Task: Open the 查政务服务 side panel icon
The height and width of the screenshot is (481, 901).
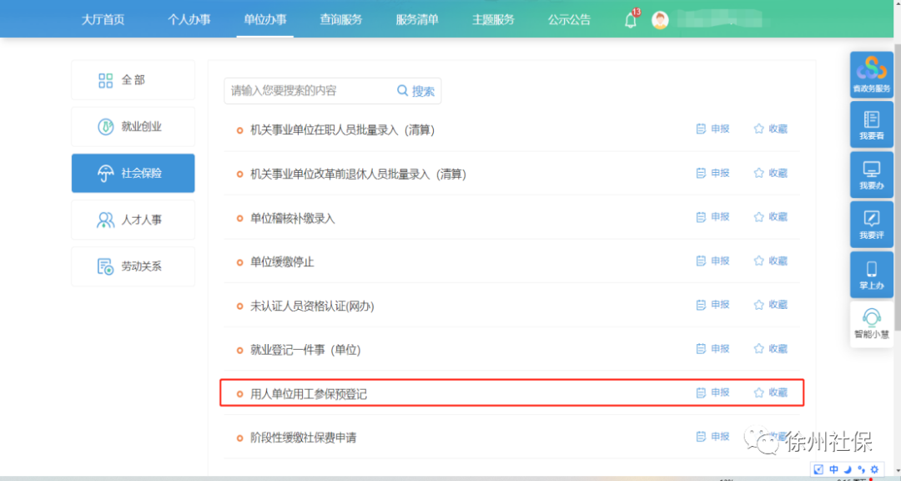Action: (x=872, y=75)
